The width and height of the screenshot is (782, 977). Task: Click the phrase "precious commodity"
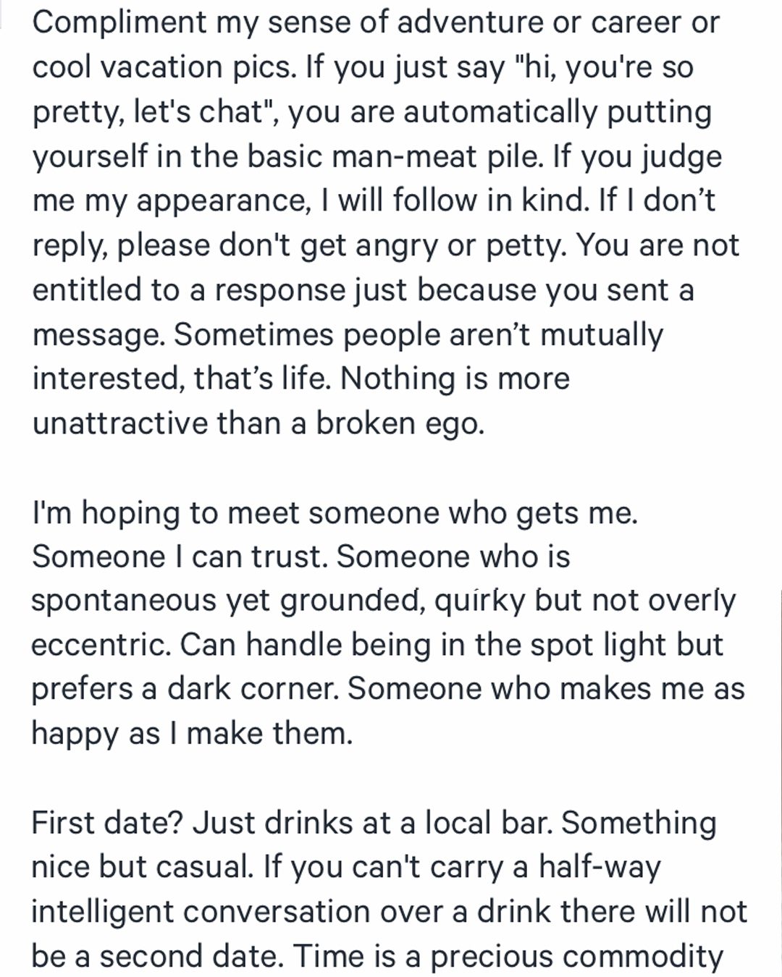(x=577, y=957)
